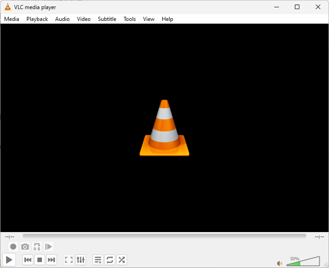The height and width of the screenshot is (268, 329).
Task: Expand the Subtitle menu
Action: coord(107,19)
